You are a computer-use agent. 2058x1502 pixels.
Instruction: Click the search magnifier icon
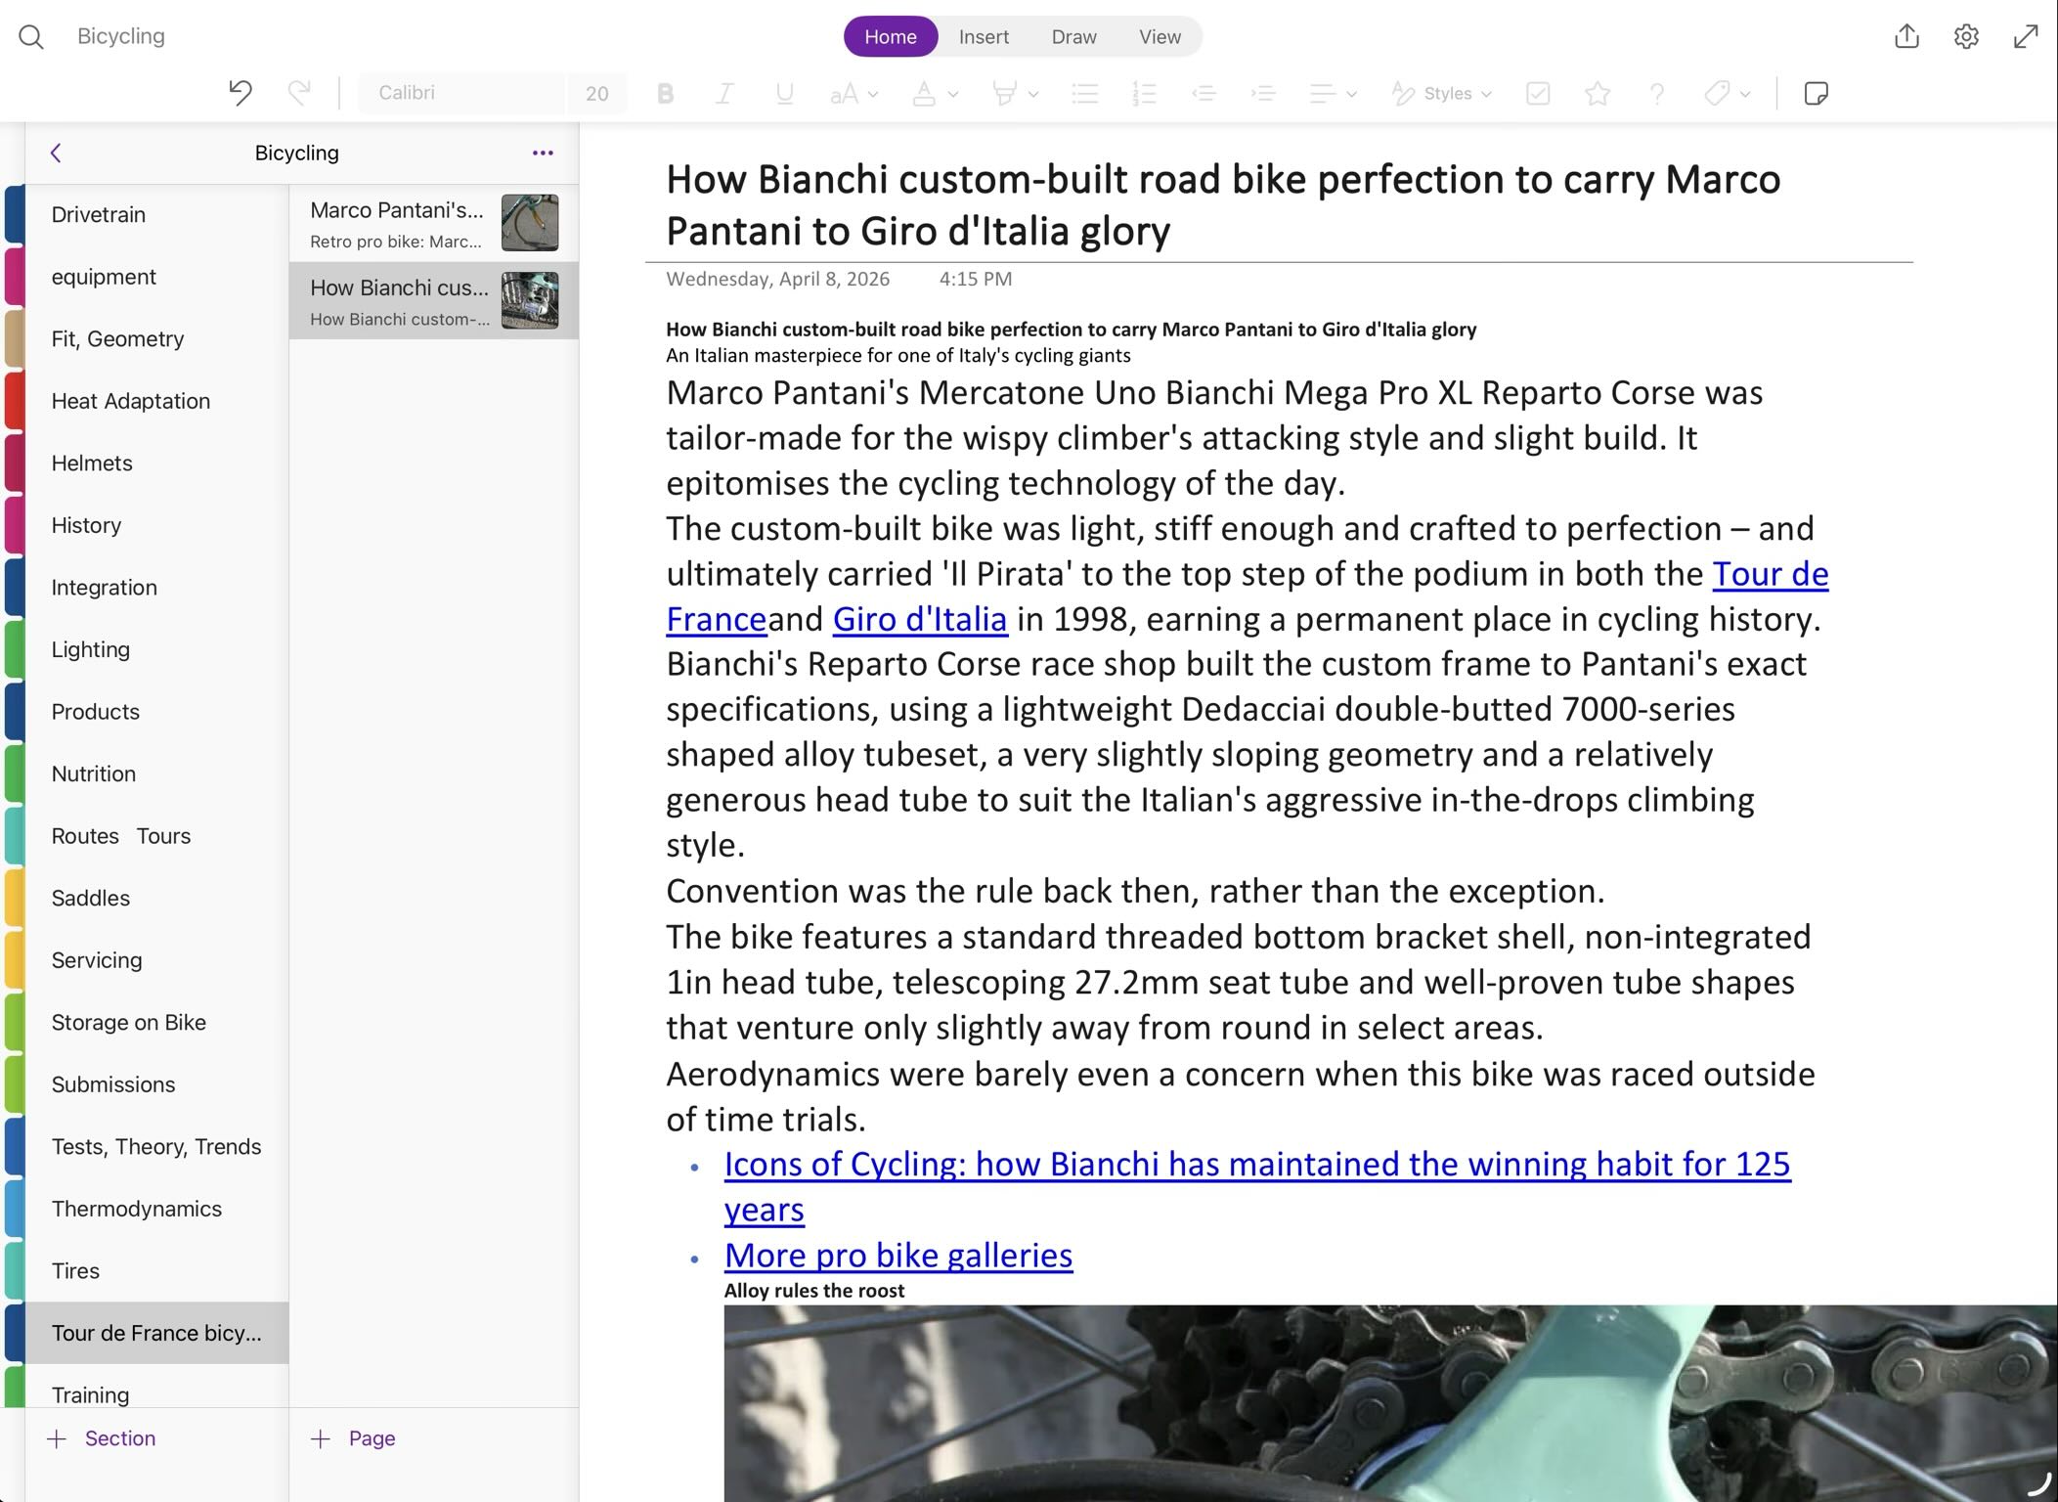[x=31, y=37]
